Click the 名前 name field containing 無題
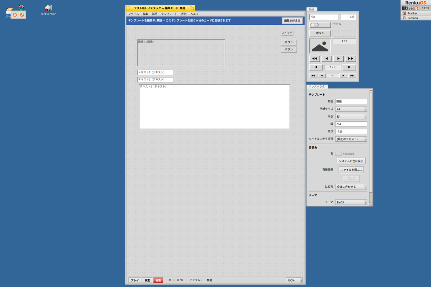 click(x=351, y=102)
